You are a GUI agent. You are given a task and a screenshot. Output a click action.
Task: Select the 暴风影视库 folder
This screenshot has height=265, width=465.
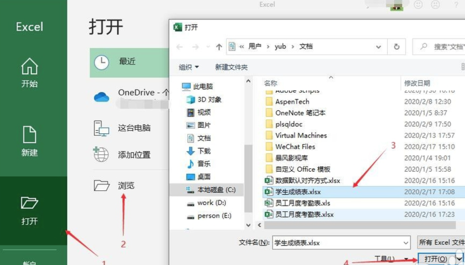[x=286, y=158]
